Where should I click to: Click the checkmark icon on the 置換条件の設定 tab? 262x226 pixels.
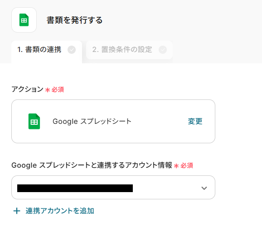(163, 50)
